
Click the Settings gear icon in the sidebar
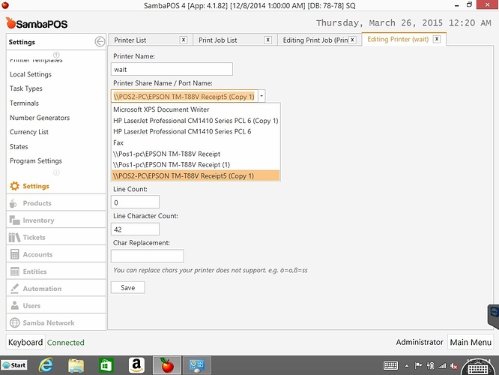pos(15,186)
